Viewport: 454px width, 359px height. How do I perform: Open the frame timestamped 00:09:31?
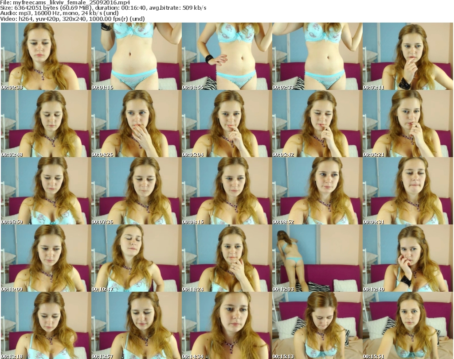(407, 191)
